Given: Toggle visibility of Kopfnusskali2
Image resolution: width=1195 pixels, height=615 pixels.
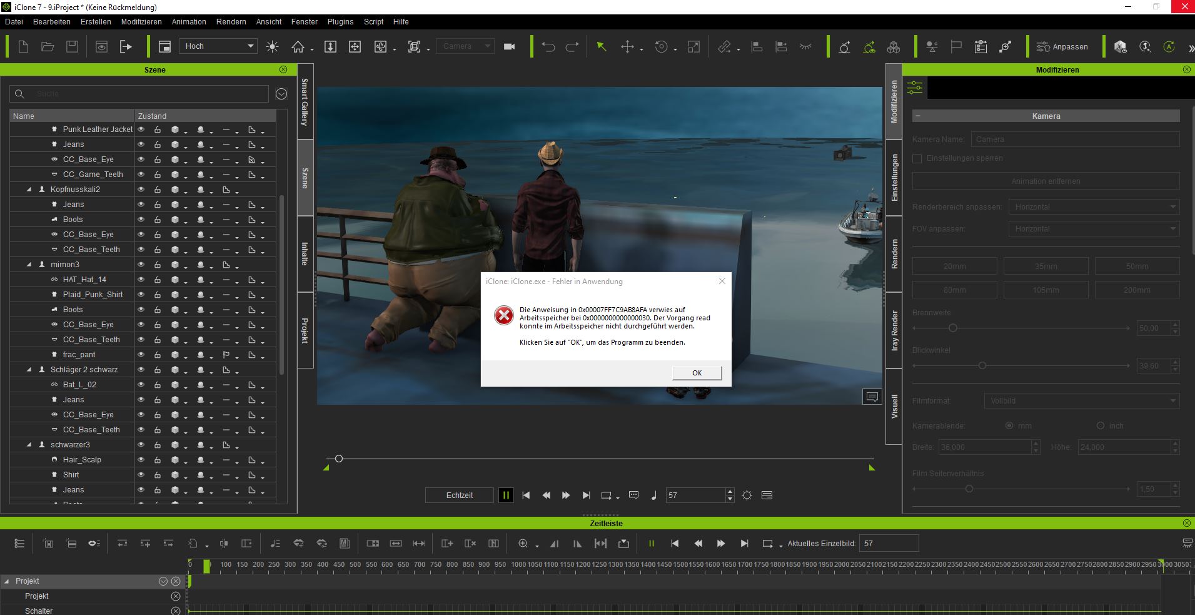Looking at the screenshot, I should (x=141, y=189).
